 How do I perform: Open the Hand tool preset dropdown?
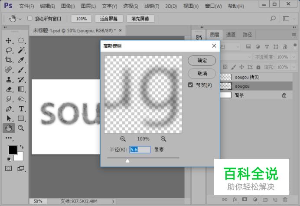[x=20, y=19]
